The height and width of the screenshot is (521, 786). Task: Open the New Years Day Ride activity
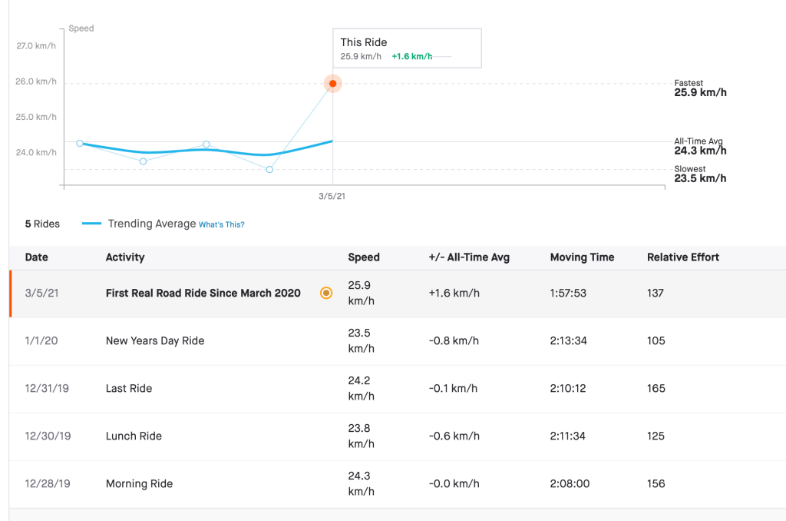155,340
